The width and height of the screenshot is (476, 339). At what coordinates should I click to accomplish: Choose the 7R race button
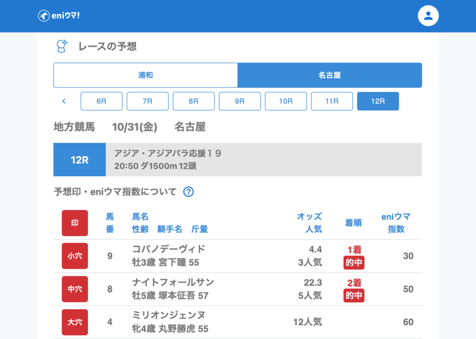(147, 101)
